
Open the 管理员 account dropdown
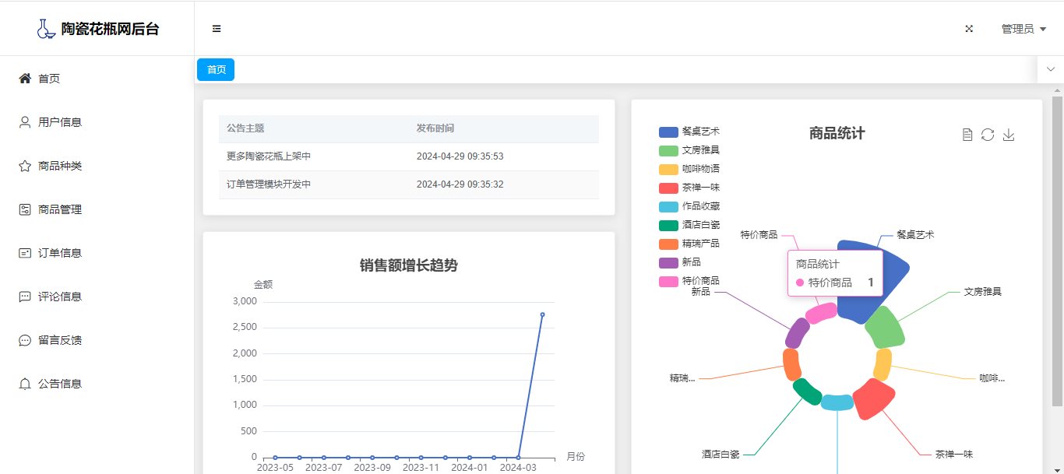(1023, 29)
